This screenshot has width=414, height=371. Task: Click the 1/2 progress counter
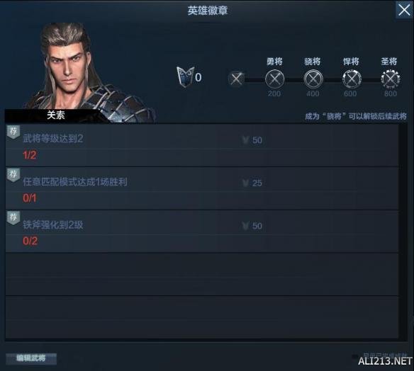coord(30,155)
